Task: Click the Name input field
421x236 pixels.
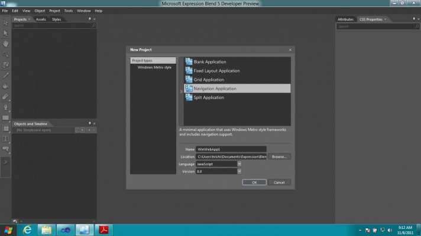Action: coord(231,149)
